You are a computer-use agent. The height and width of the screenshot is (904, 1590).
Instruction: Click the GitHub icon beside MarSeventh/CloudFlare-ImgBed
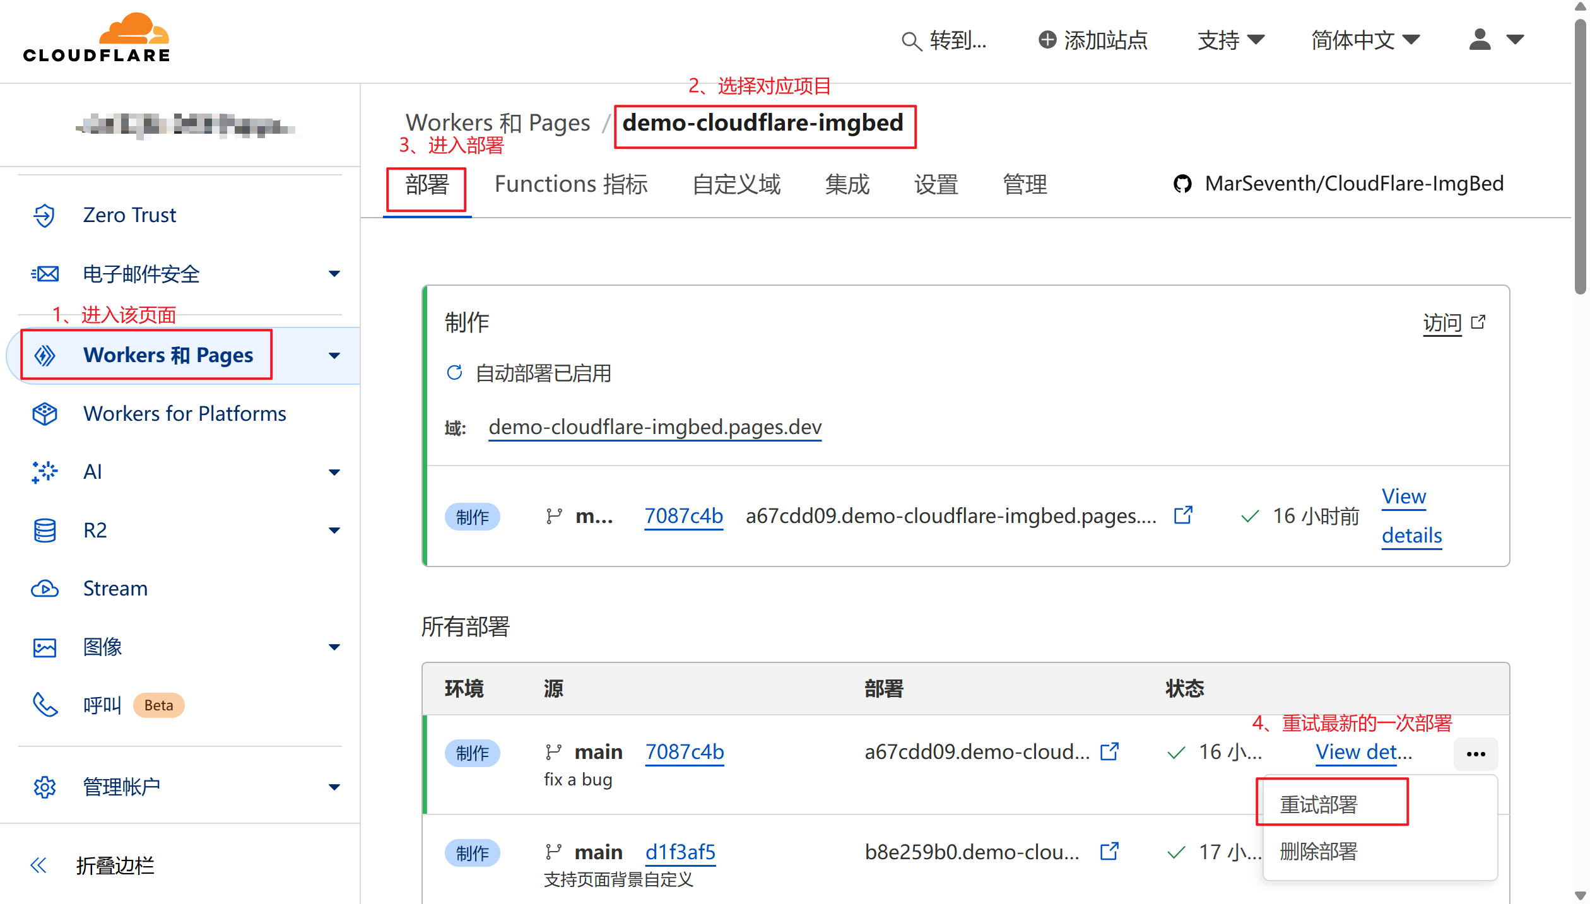1182,184
